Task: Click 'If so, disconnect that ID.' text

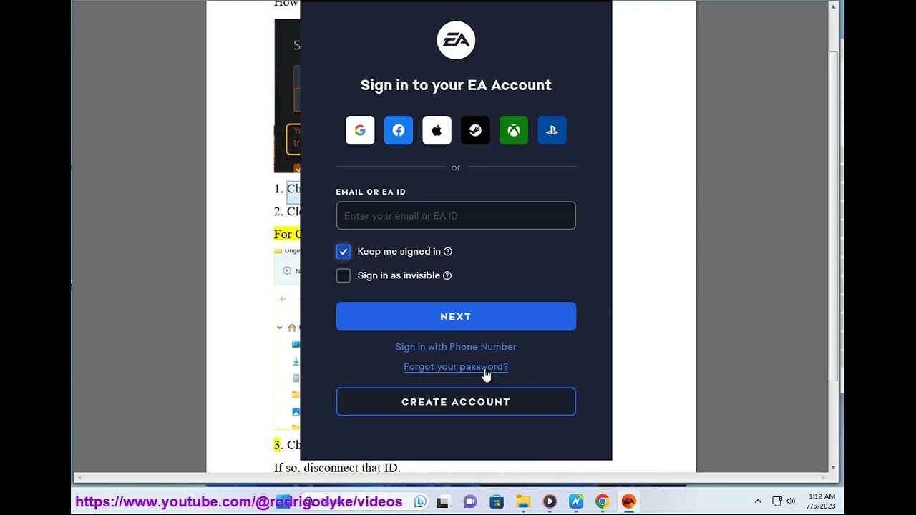Action: click(337, 467)
